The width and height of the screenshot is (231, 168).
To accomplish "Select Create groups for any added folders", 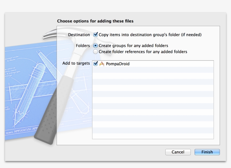I will pos(95,46).
